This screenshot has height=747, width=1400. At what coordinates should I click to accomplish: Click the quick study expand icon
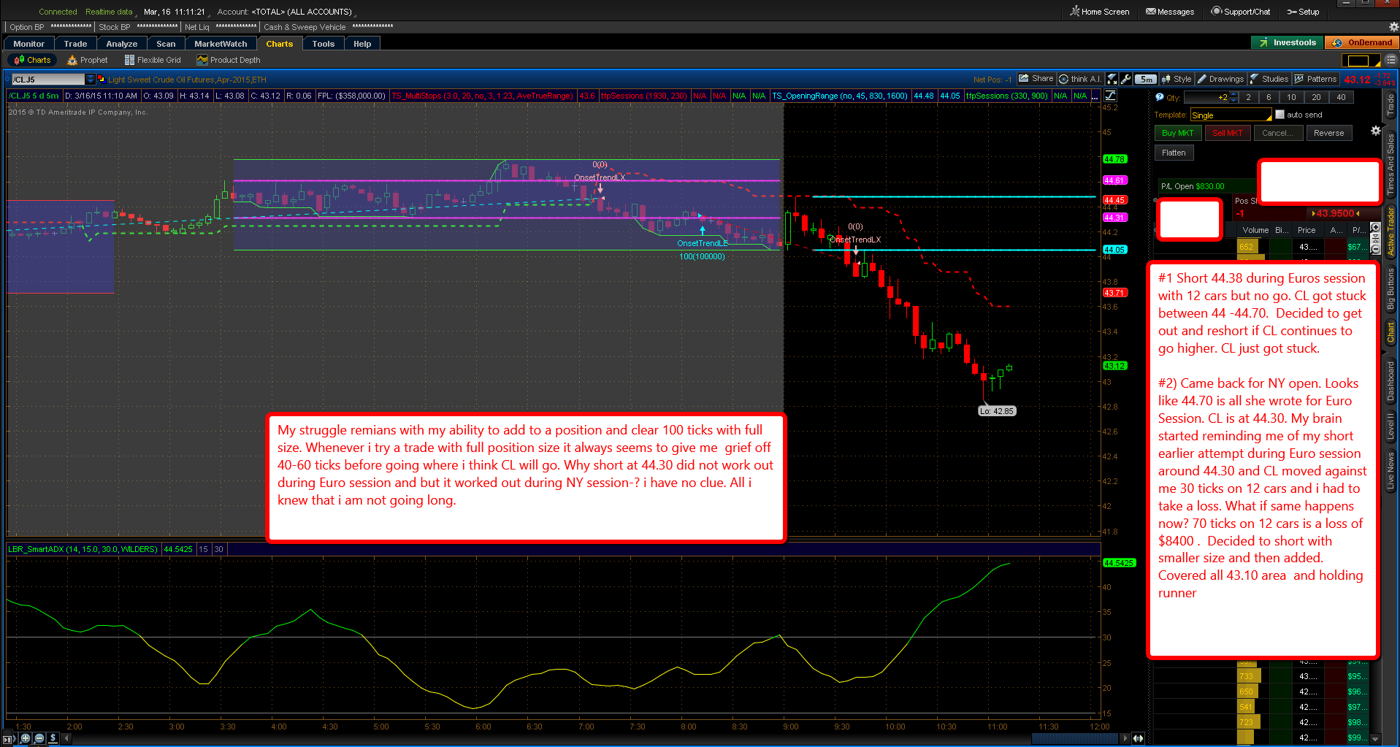point(1112,79)
